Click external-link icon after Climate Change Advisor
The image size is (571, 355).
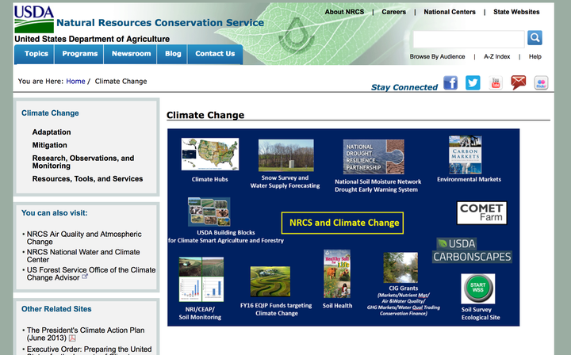pyautogui.click(x=85, y=277)
